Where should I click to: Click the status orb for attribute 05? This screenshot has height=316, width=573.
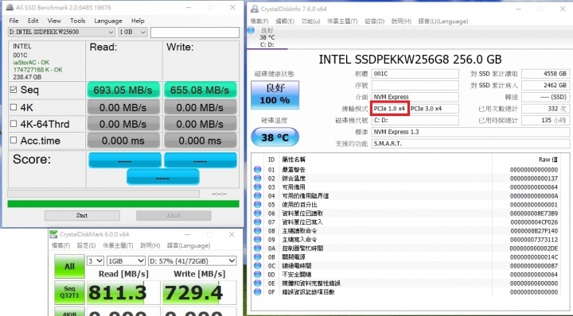[258, 205]
